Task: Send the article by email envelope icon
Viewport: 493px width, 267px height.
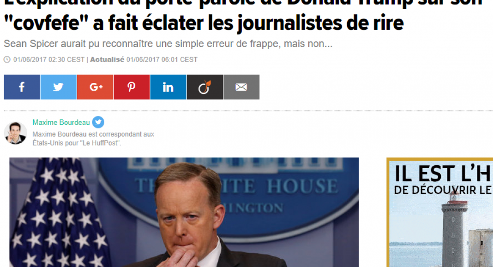Action: coord(241,87)
